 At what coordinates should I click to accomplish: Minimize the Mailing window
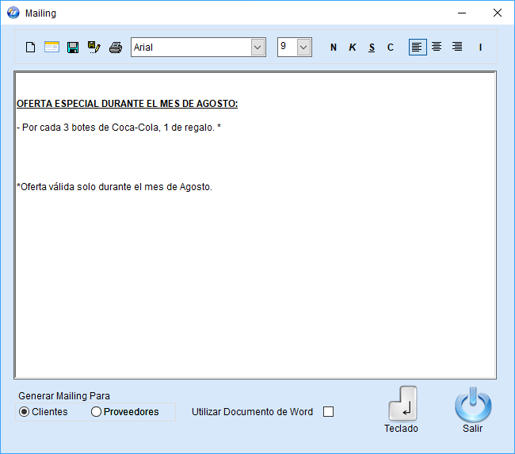click(x=462, y=13)
